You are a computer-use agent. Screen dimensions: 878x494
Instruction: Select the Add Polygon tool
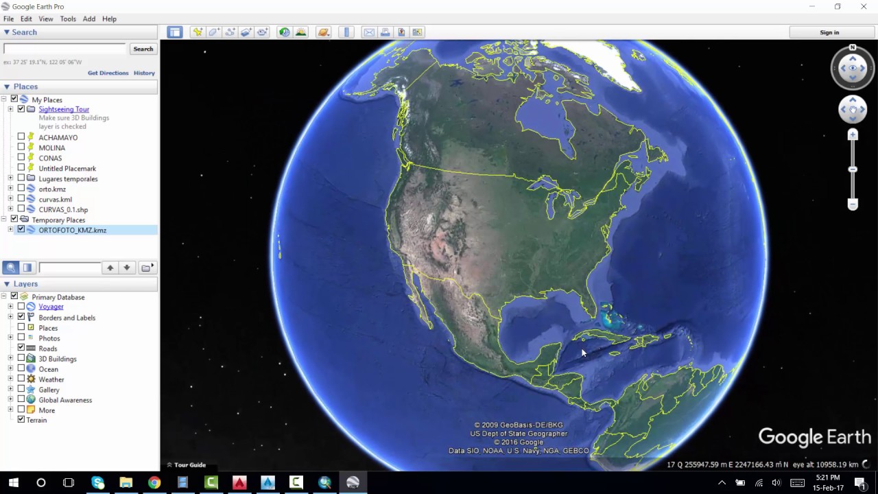point(214,32)
